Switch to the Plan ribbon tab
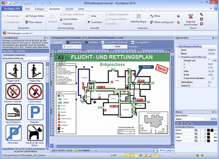The width and height of the screenshot is (219, 159). tap(28, 9)
